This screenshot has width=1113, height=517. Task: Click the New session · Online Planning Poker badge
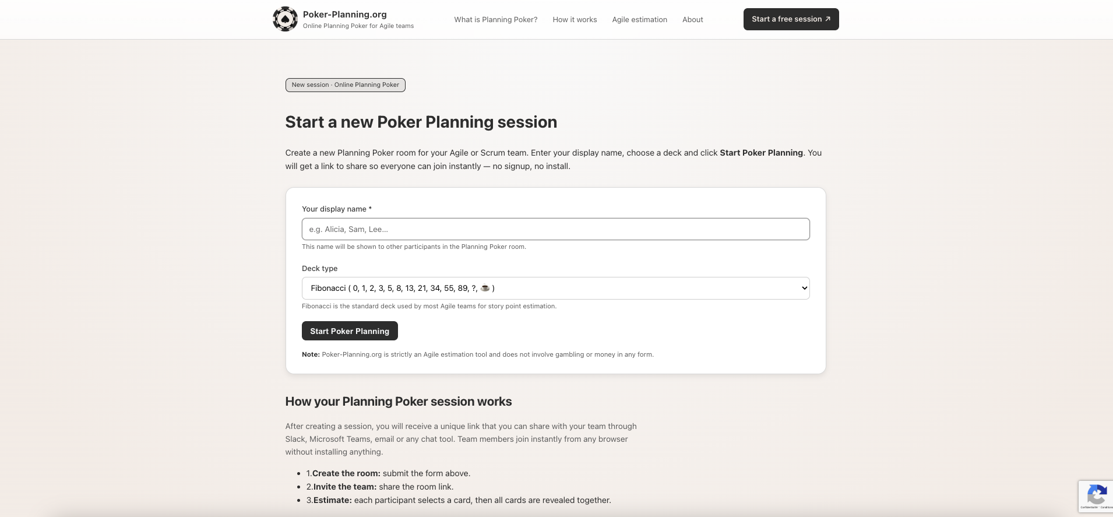tap(345, 85)
